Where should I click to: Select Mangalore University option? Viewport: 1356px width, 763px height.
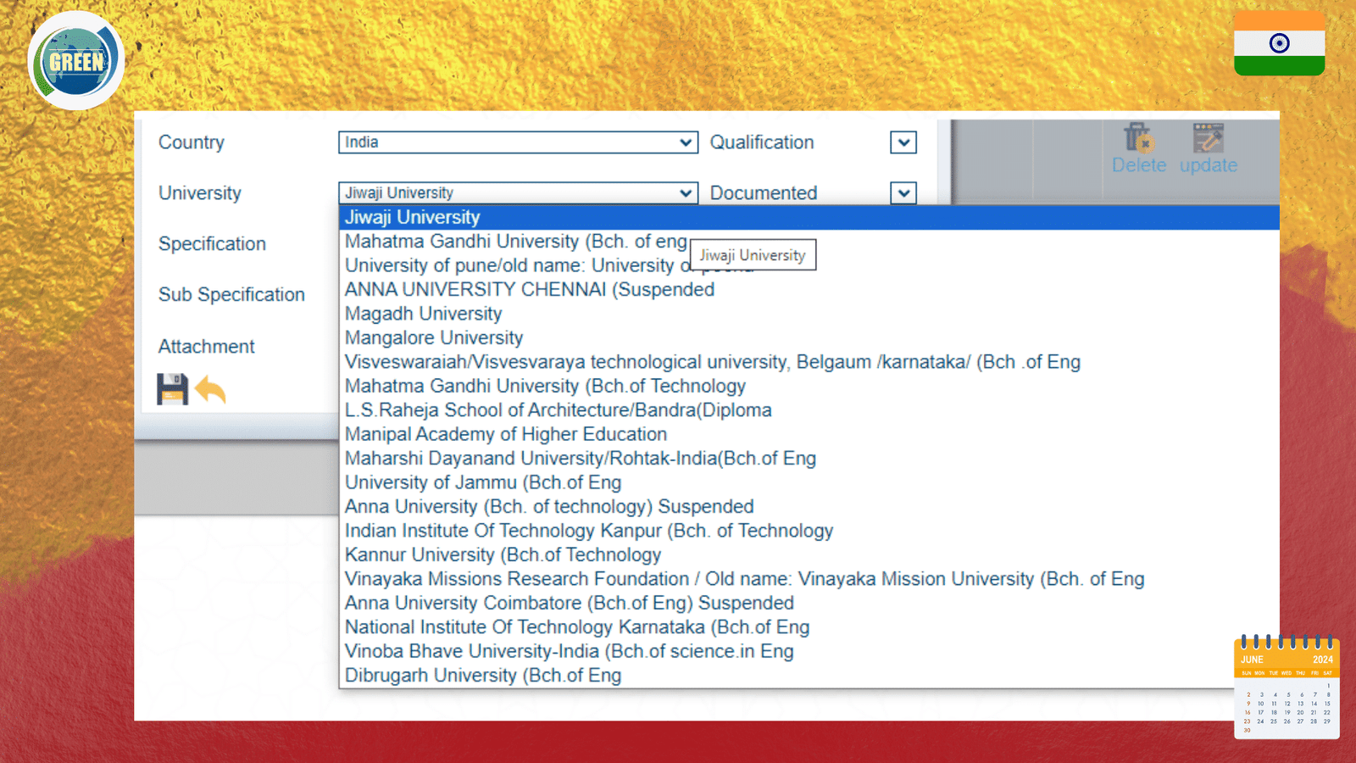point(434,338)
